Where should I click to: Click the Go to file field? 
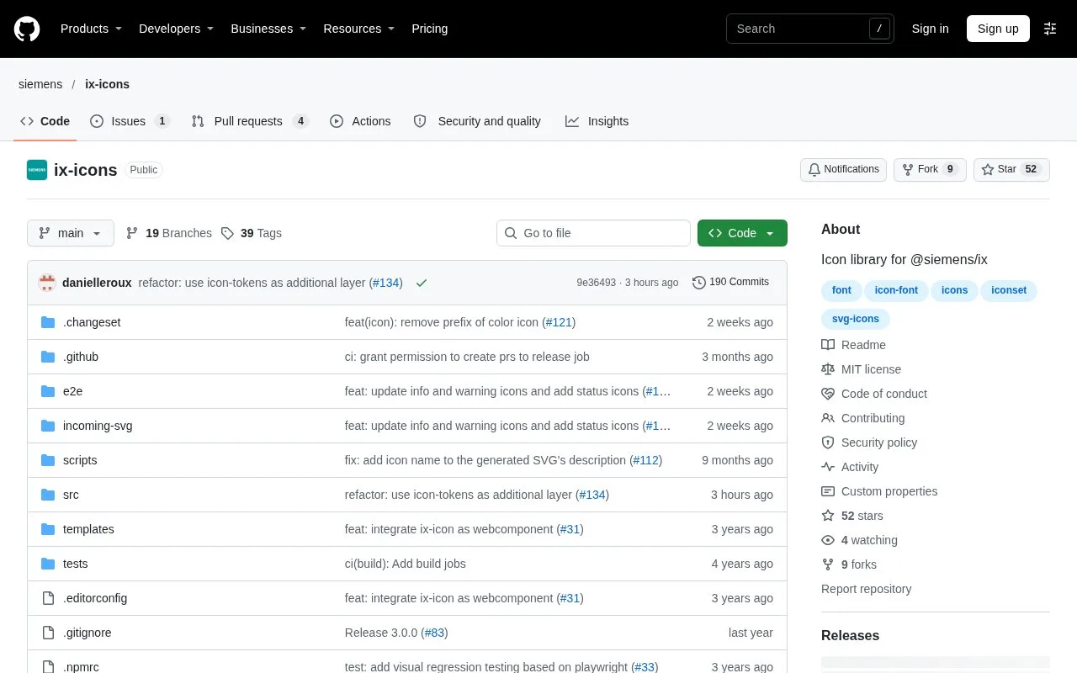(593, 233)
